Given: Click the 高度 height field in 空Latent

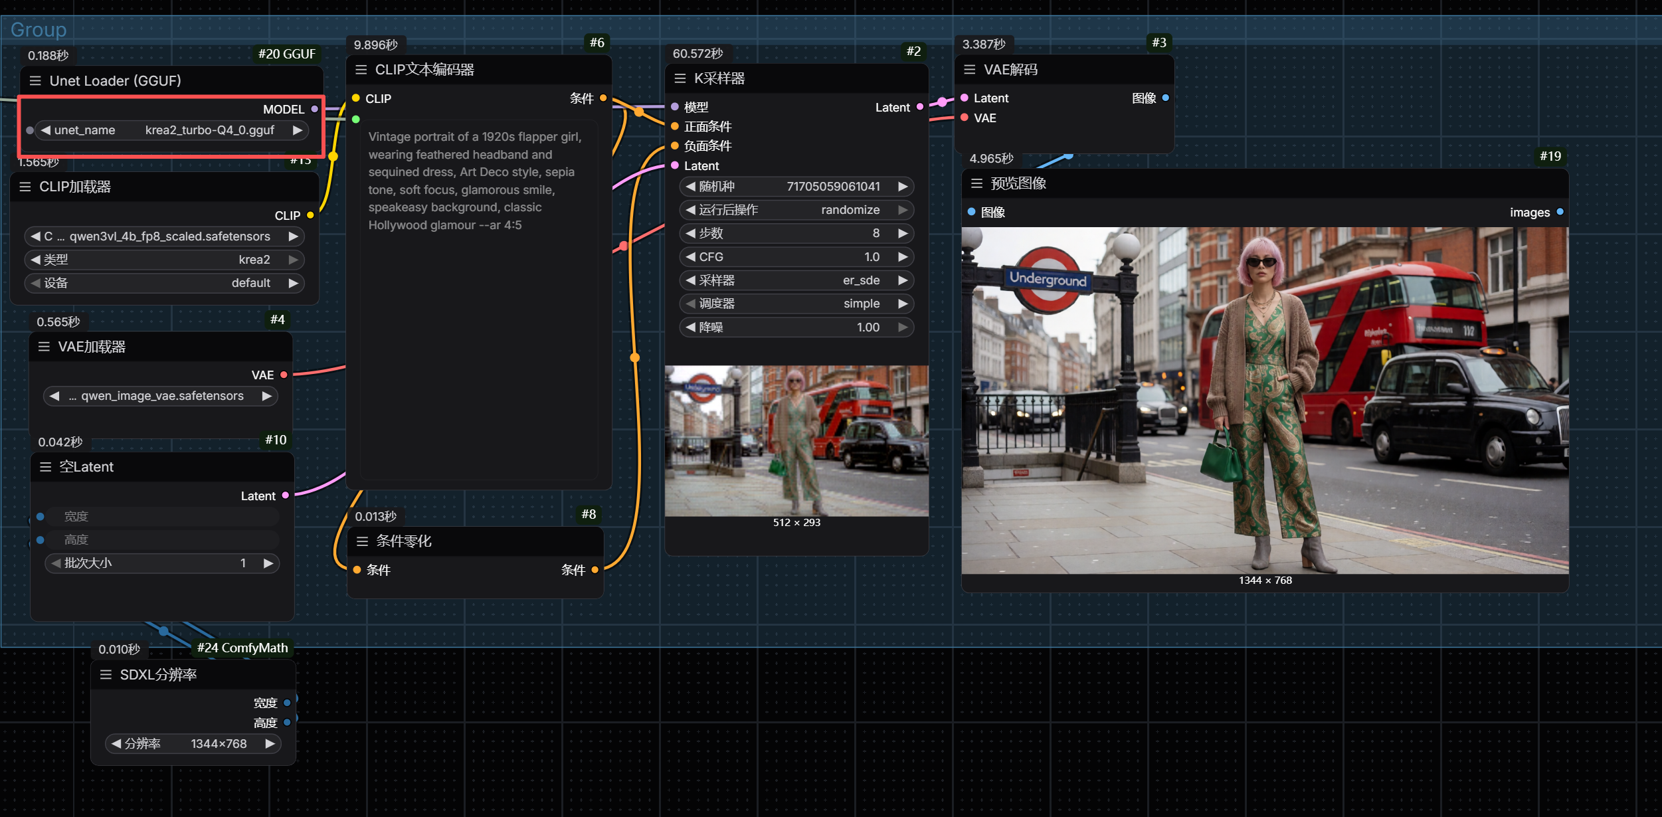Looking at the screenshot, I should (161, 540).
